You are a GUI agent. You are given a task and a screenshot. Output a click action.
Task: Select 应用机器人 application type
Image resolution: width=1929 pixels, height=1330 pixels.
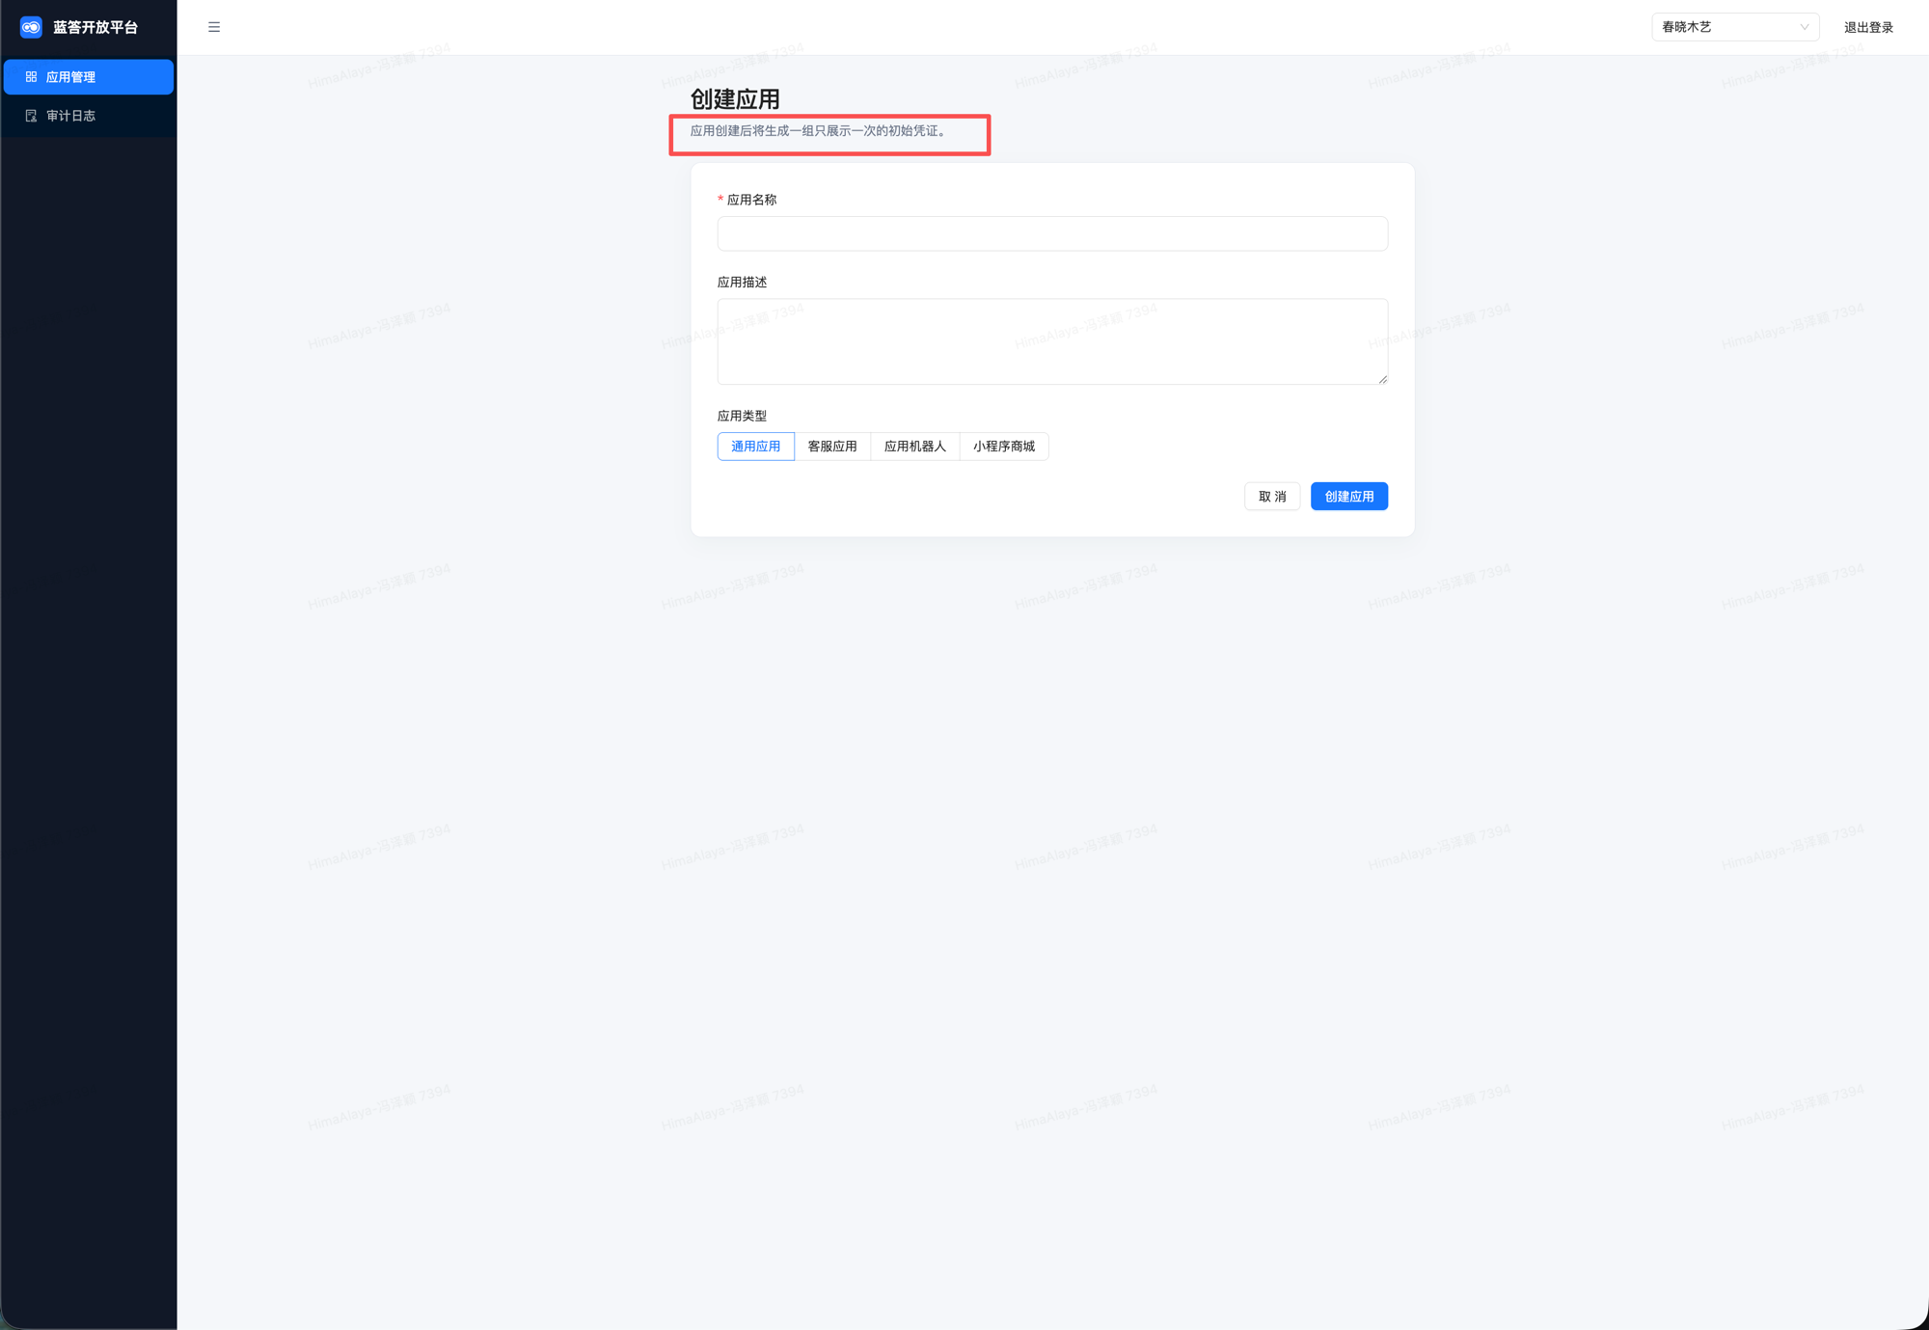[x=915, y=447]
